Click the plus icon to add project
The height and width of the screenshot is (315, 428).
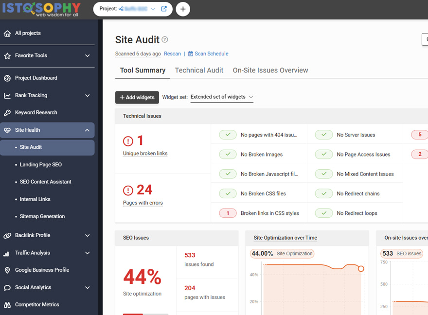(183, 9)
